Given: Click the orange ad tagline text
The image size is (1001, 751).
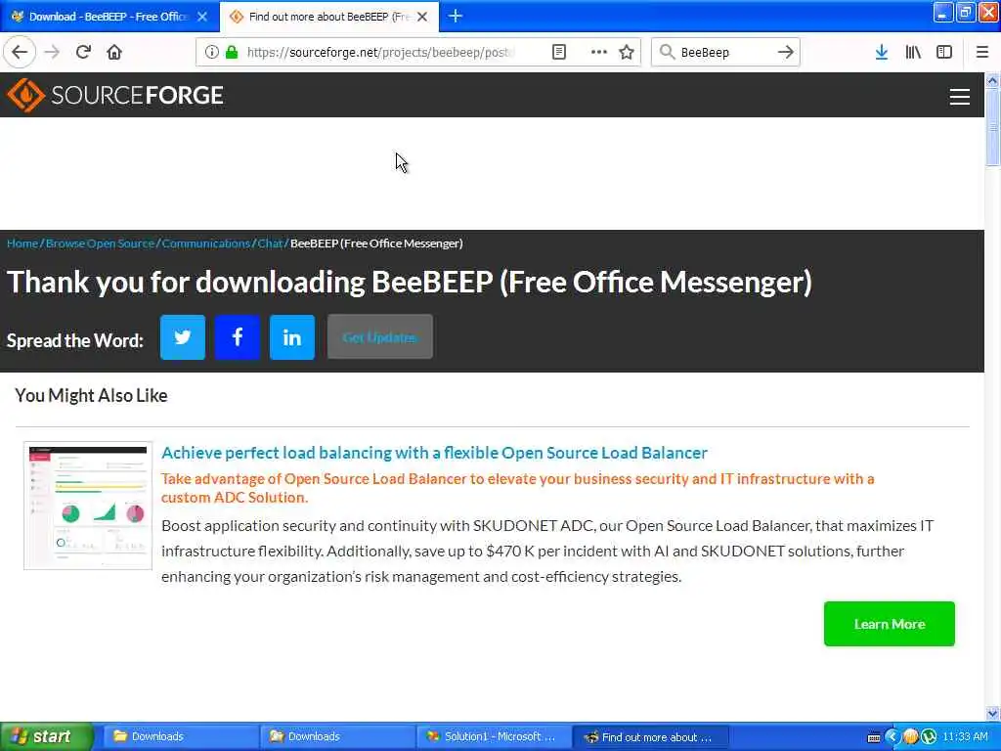Looking at the screenshot, I should click(518, 488).
